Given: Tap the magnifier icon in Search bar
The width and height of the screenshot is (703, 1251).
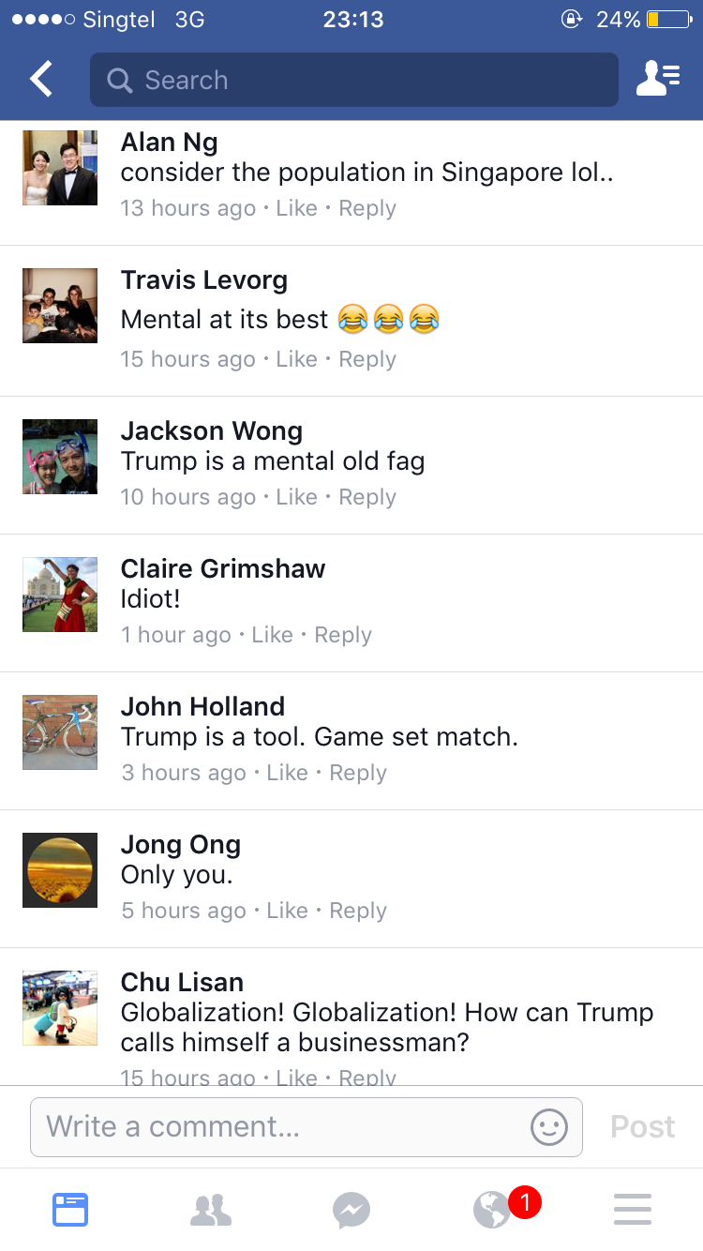Looking at the screenshot, I should click(120, 81).
